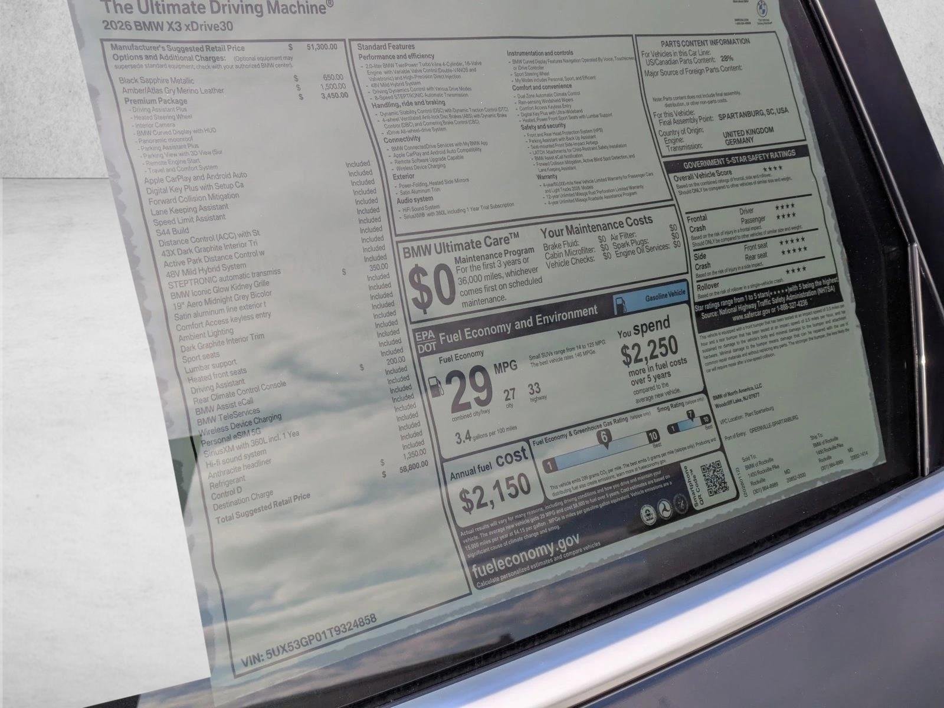
Task: Click the large $0 maintenance figure
Action: (432, 287)
